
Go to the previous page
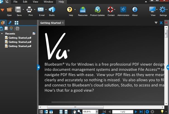(110, 112)
